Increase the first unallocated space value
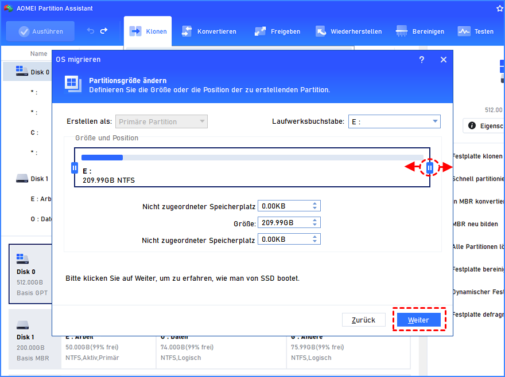The height and width of the screenshot is (377, 505). tap(314, 203)
